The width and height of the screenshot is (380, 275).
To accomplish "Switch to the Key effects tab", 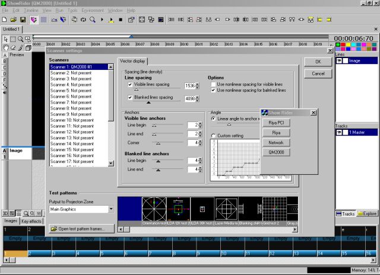I will [31, 221].
